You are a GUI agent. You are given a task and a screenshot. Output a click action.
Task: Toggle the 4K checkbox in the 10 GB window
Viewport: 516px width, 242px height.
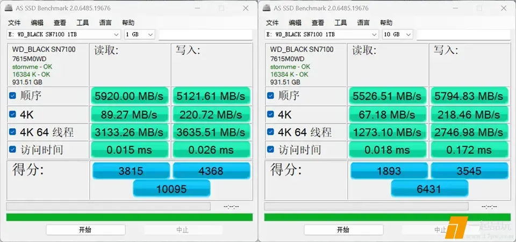tap(270, 114)
